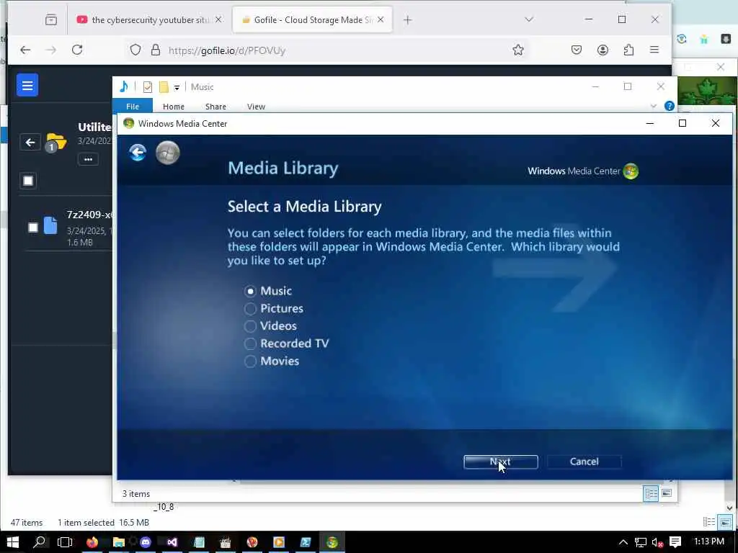Choose the Videos library option
Viewport: 738px width, 553px height.
[x=250, y=326]
